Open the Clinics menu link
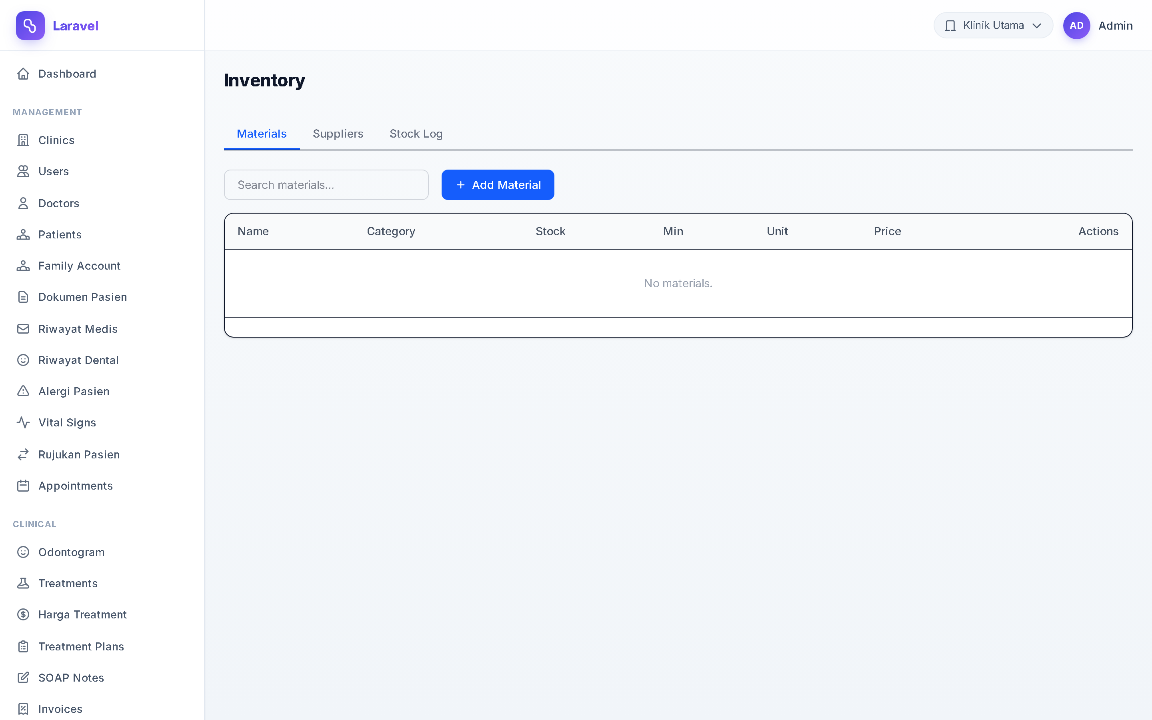1152x720 pixels. pos(56,140)
